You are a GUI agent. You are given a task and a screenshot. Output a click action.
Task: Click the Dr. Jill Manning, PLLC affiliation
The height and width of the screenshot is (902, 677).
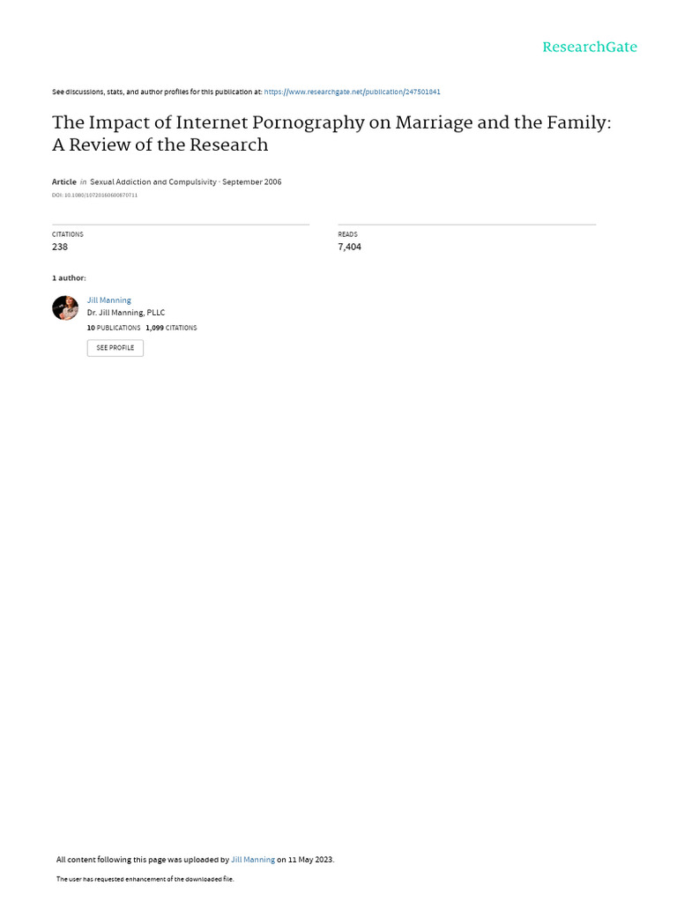(126, 313)
